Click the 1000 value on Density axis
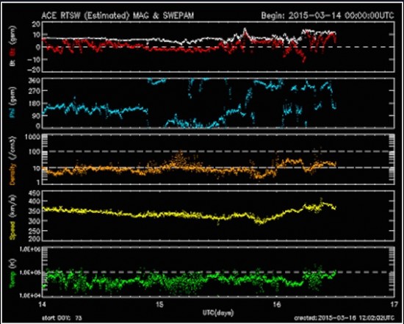Screen dimensions: 404x324 pyautogui.click(x=32, y=137)
